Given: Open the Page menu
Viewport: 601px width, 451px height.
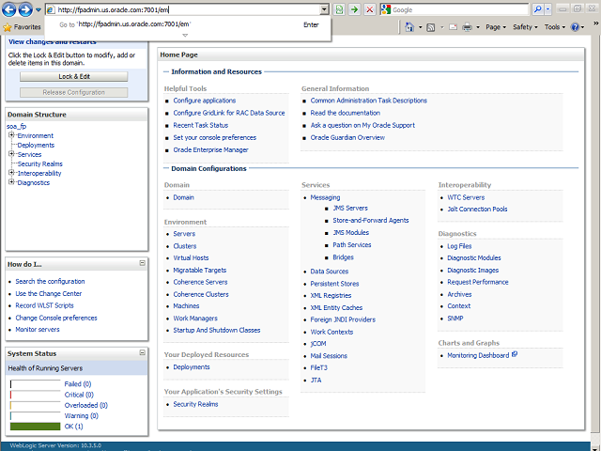Looking at the screenshot, I should click(498, 27).
